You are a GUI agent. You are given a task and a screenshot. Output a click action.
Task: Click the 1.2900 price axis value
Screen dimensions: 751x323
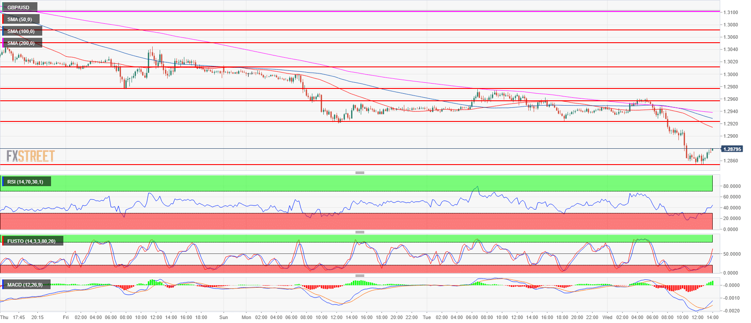731,136
